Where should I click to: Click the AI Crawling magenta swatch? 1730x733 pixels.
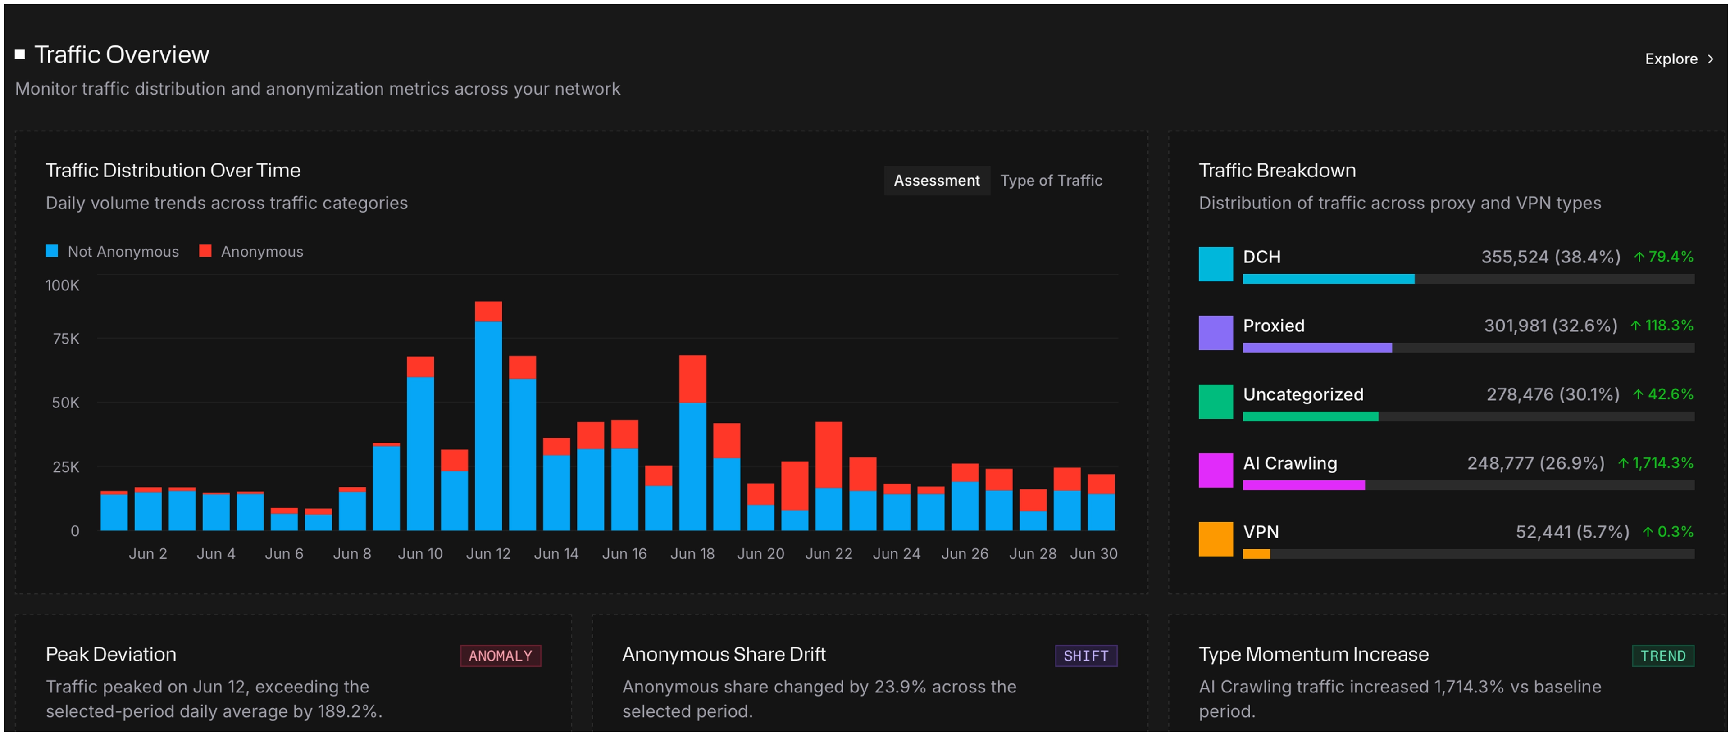tap(1216, 471)
